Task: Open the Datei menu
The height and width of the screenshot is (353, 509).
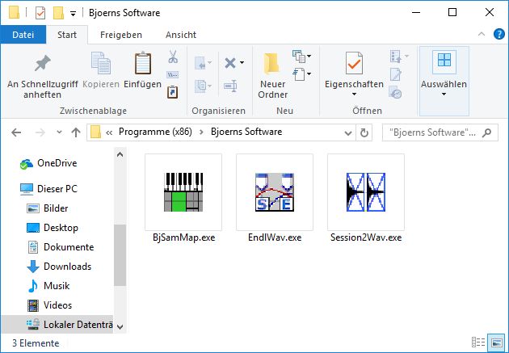Action: coord(23,35)
